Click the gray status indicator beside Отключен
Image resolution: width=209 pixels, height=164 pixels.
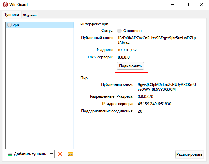(119, 31)
